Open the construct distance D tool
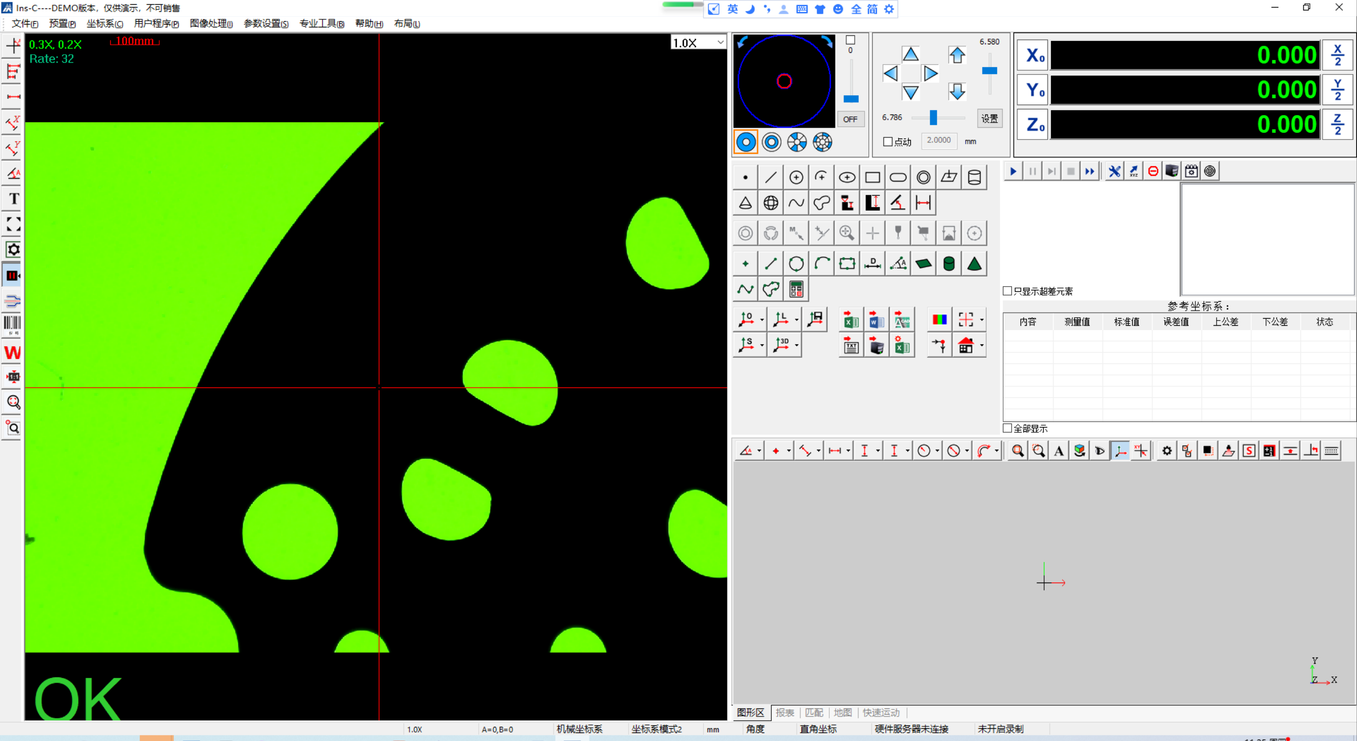This screenshot has width=1357, height=741. [872, 263]
